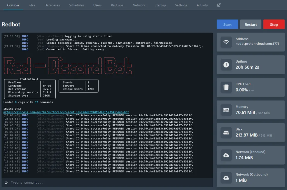
Task: Click the chip icon in CPU Load card
Action: (226, 87)
